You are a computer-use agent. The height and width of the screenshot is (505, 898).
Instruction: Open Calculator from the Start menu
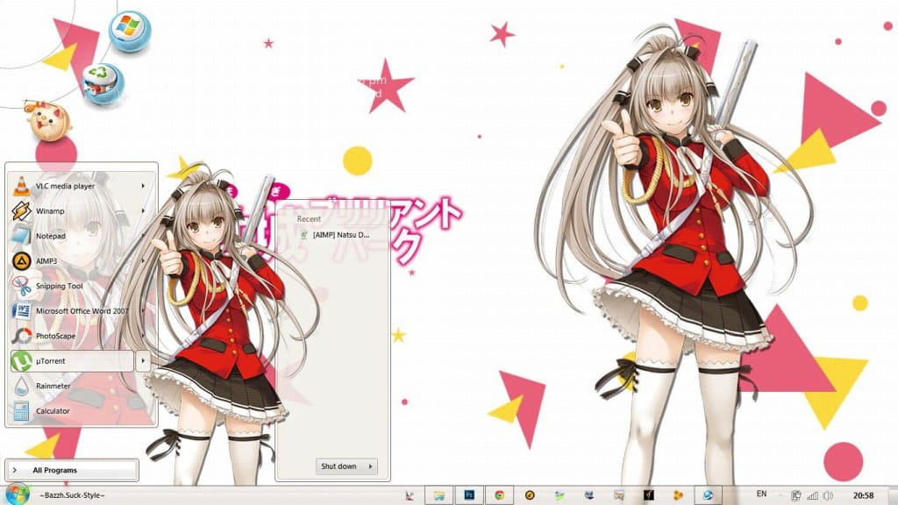(58, 410)
